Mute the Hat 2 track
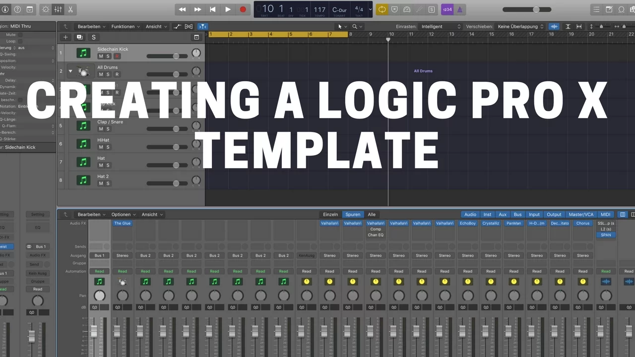 click(x=101, y=183)
